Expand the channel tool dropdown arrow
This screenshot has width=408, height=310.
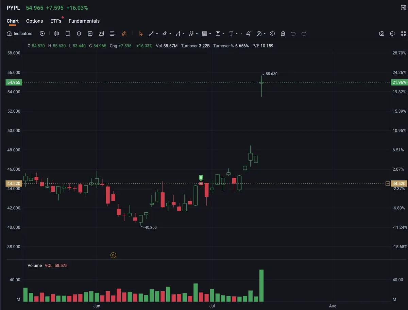click(x=170, y=34)
